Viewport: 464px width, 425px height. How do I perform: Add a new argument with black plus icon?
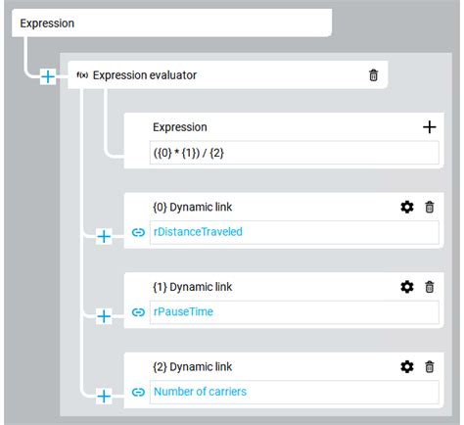pyautogui.click(x=430, y=127)
